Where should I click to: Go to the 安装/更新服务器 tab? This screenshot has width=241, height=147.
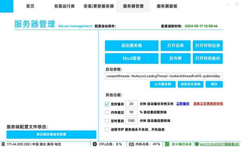tap(99, 6)
